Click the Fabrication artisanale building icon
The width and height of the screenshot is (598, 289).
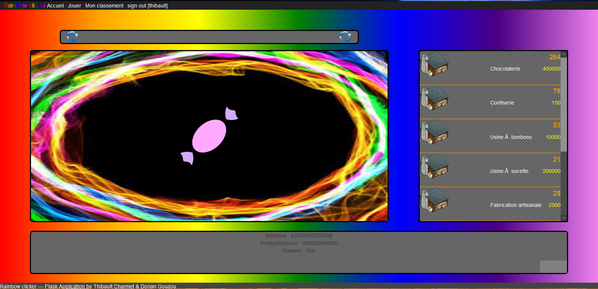435,200
